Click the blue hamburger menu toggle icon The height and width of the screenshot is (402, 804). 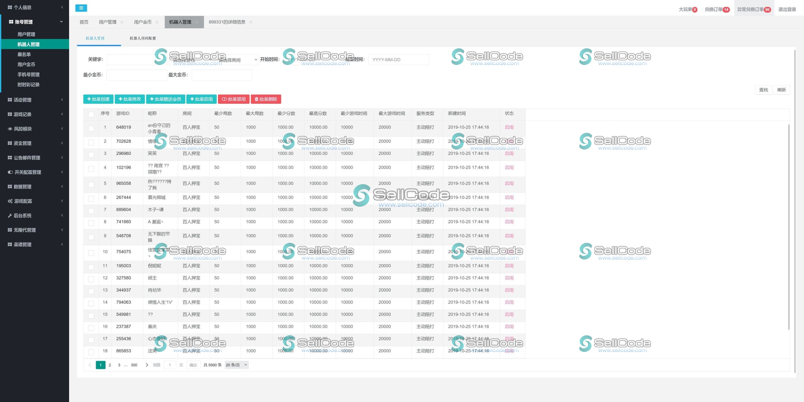pos(81,8)
